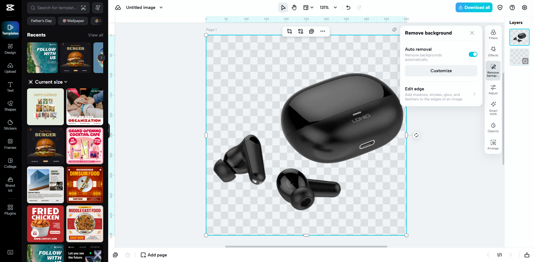Click keyboard shortcuts icon at sidebar bottom
The image size is (534, 262).
click(10, 252)
